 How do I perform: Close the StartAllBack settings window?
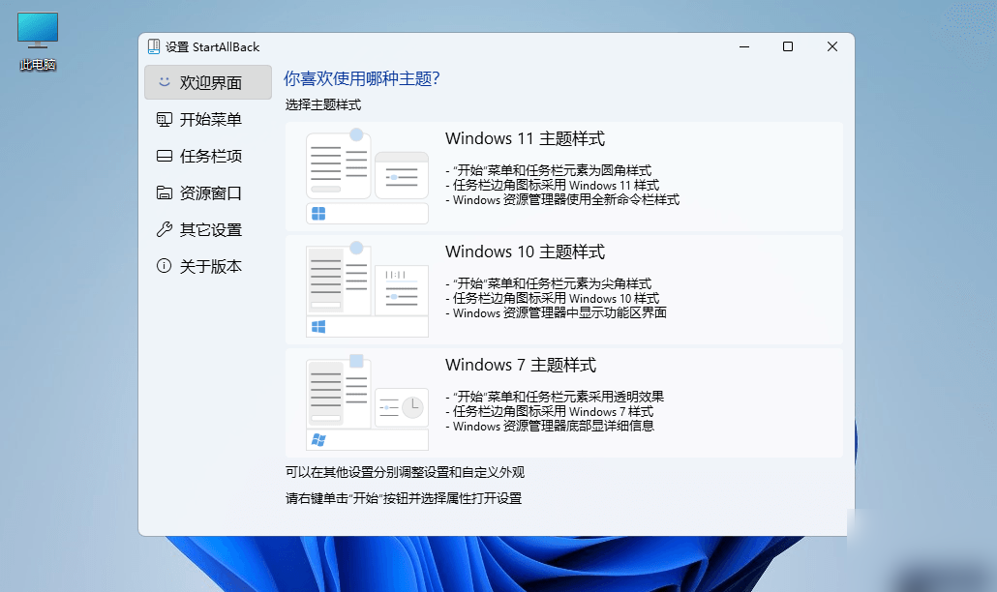[831, 46]
